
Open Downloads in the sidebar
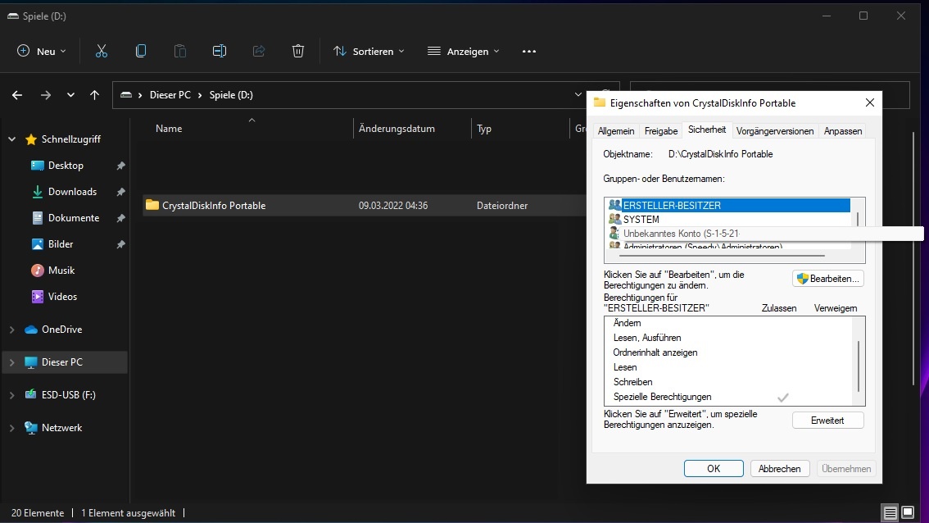coord(72,192)
